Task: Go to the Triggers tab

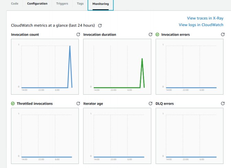Action: [x=62, y=3]
